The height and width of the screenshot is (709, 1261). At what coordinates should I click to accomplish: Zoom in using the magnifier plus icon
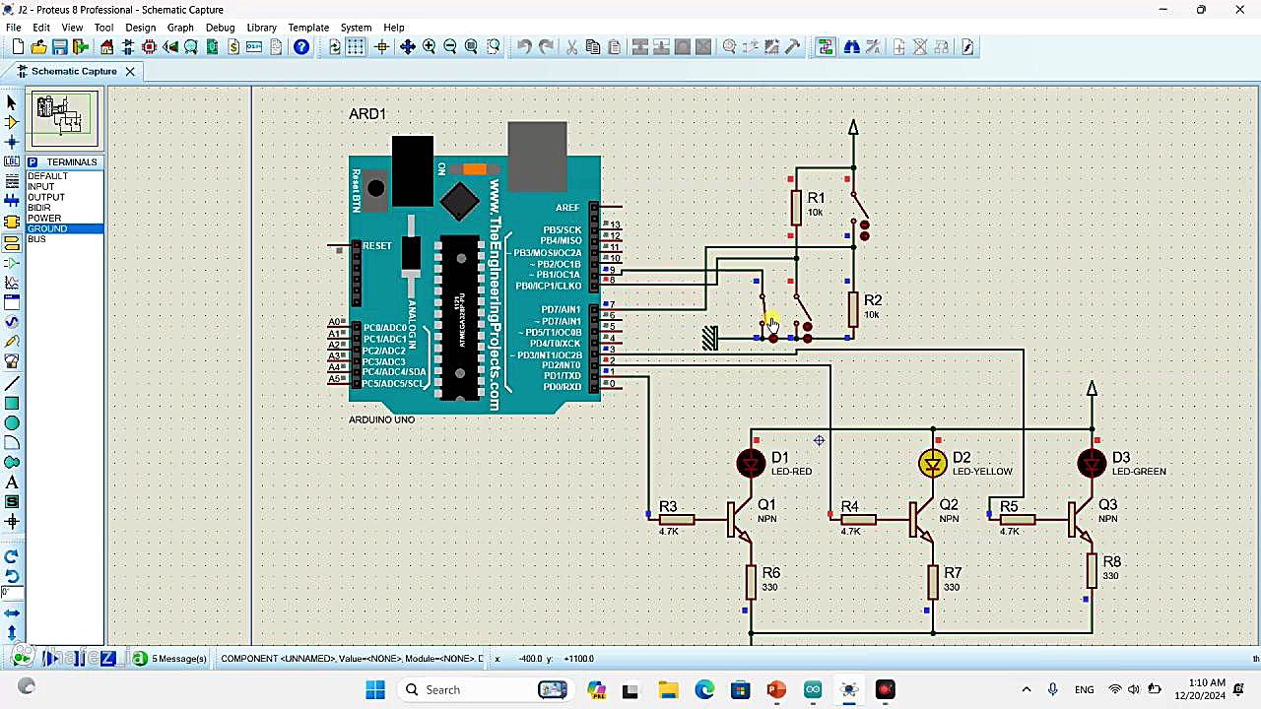coord(429,47)
